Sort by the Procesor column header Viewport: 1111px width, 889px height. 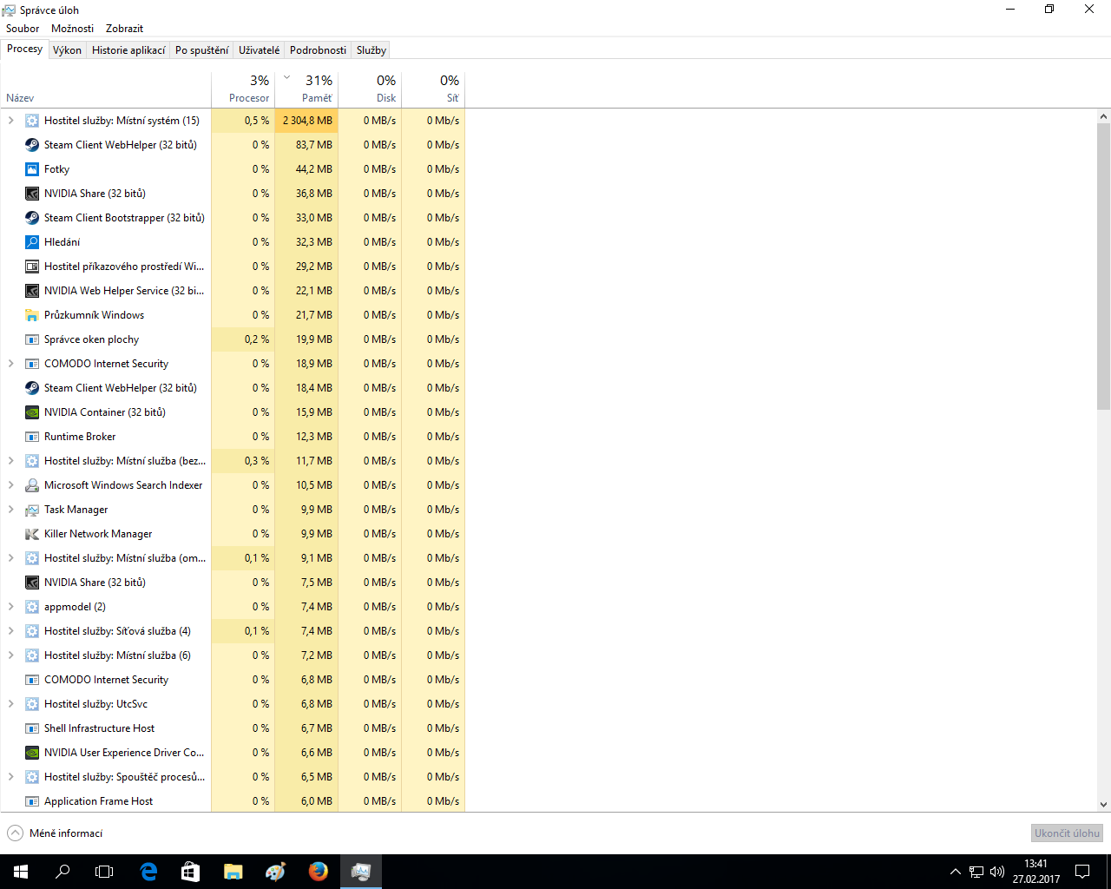pos(243,89)
